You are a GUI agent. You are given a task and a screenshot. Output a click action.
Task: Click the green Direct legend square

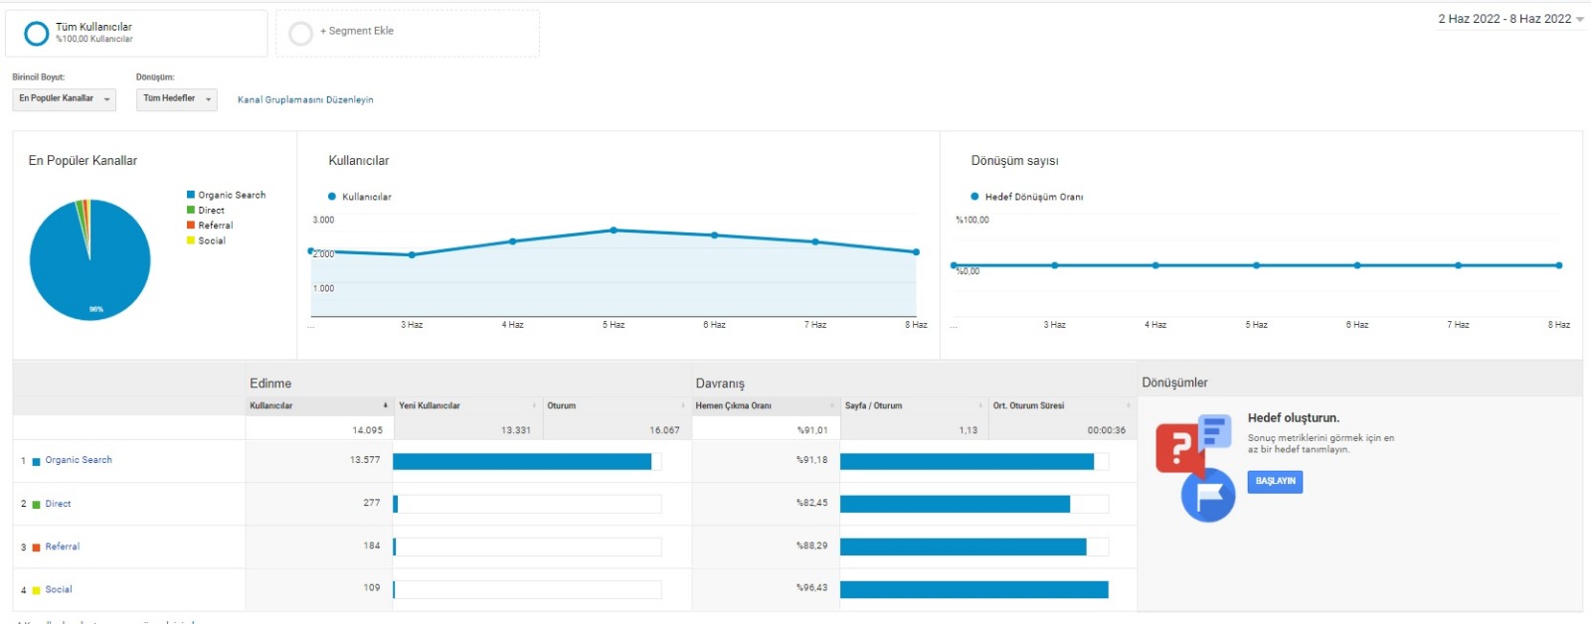[190, 210]
